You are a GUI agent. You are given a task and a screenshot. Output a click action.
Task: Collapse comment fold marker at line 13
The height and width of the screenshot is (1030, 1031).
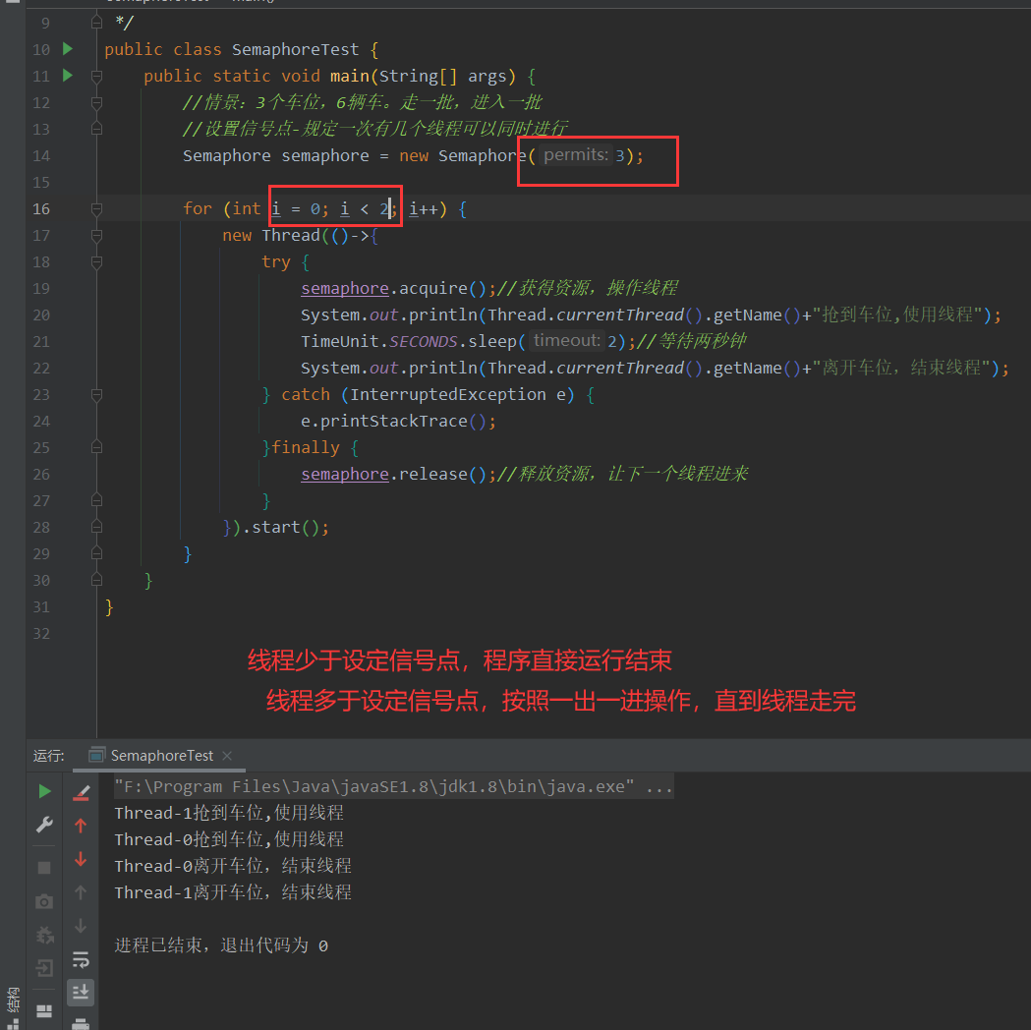(96, 129)
